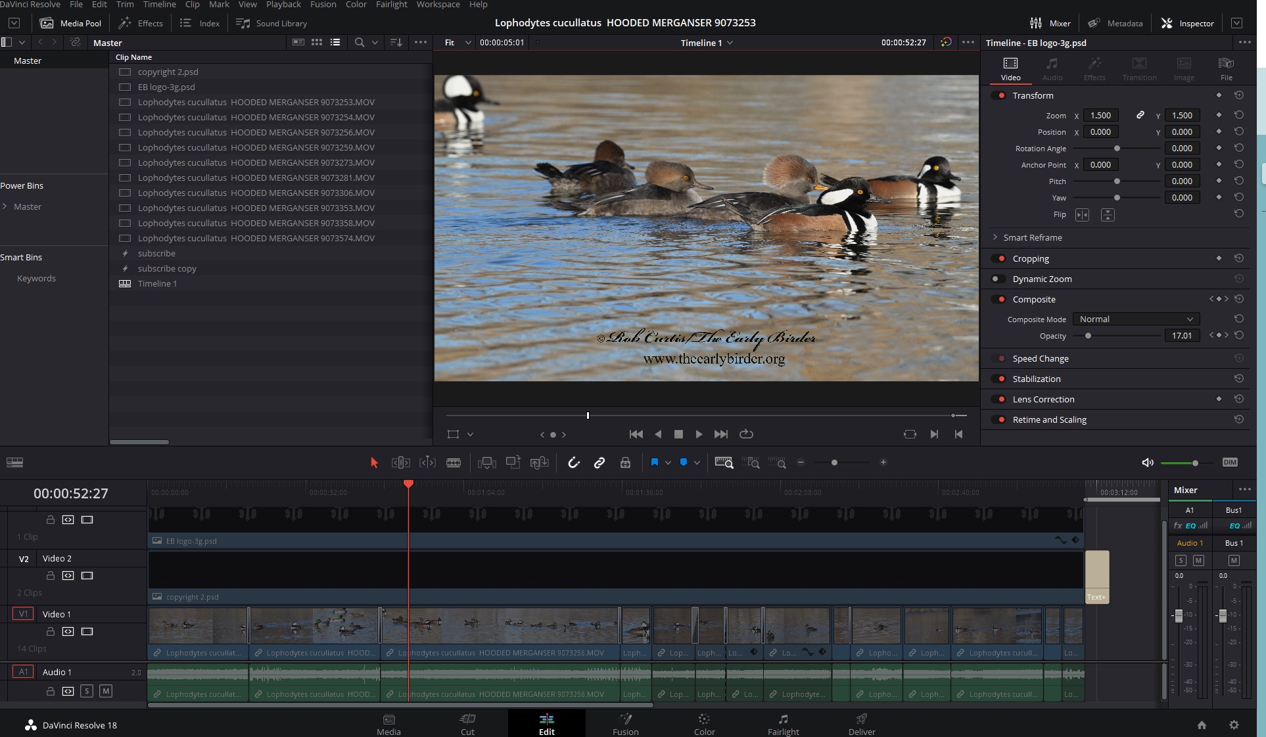Open the Timeline View Options icon
Image resolution: width=1266 pixels, height=737 pixels.
tap(14, 462)
